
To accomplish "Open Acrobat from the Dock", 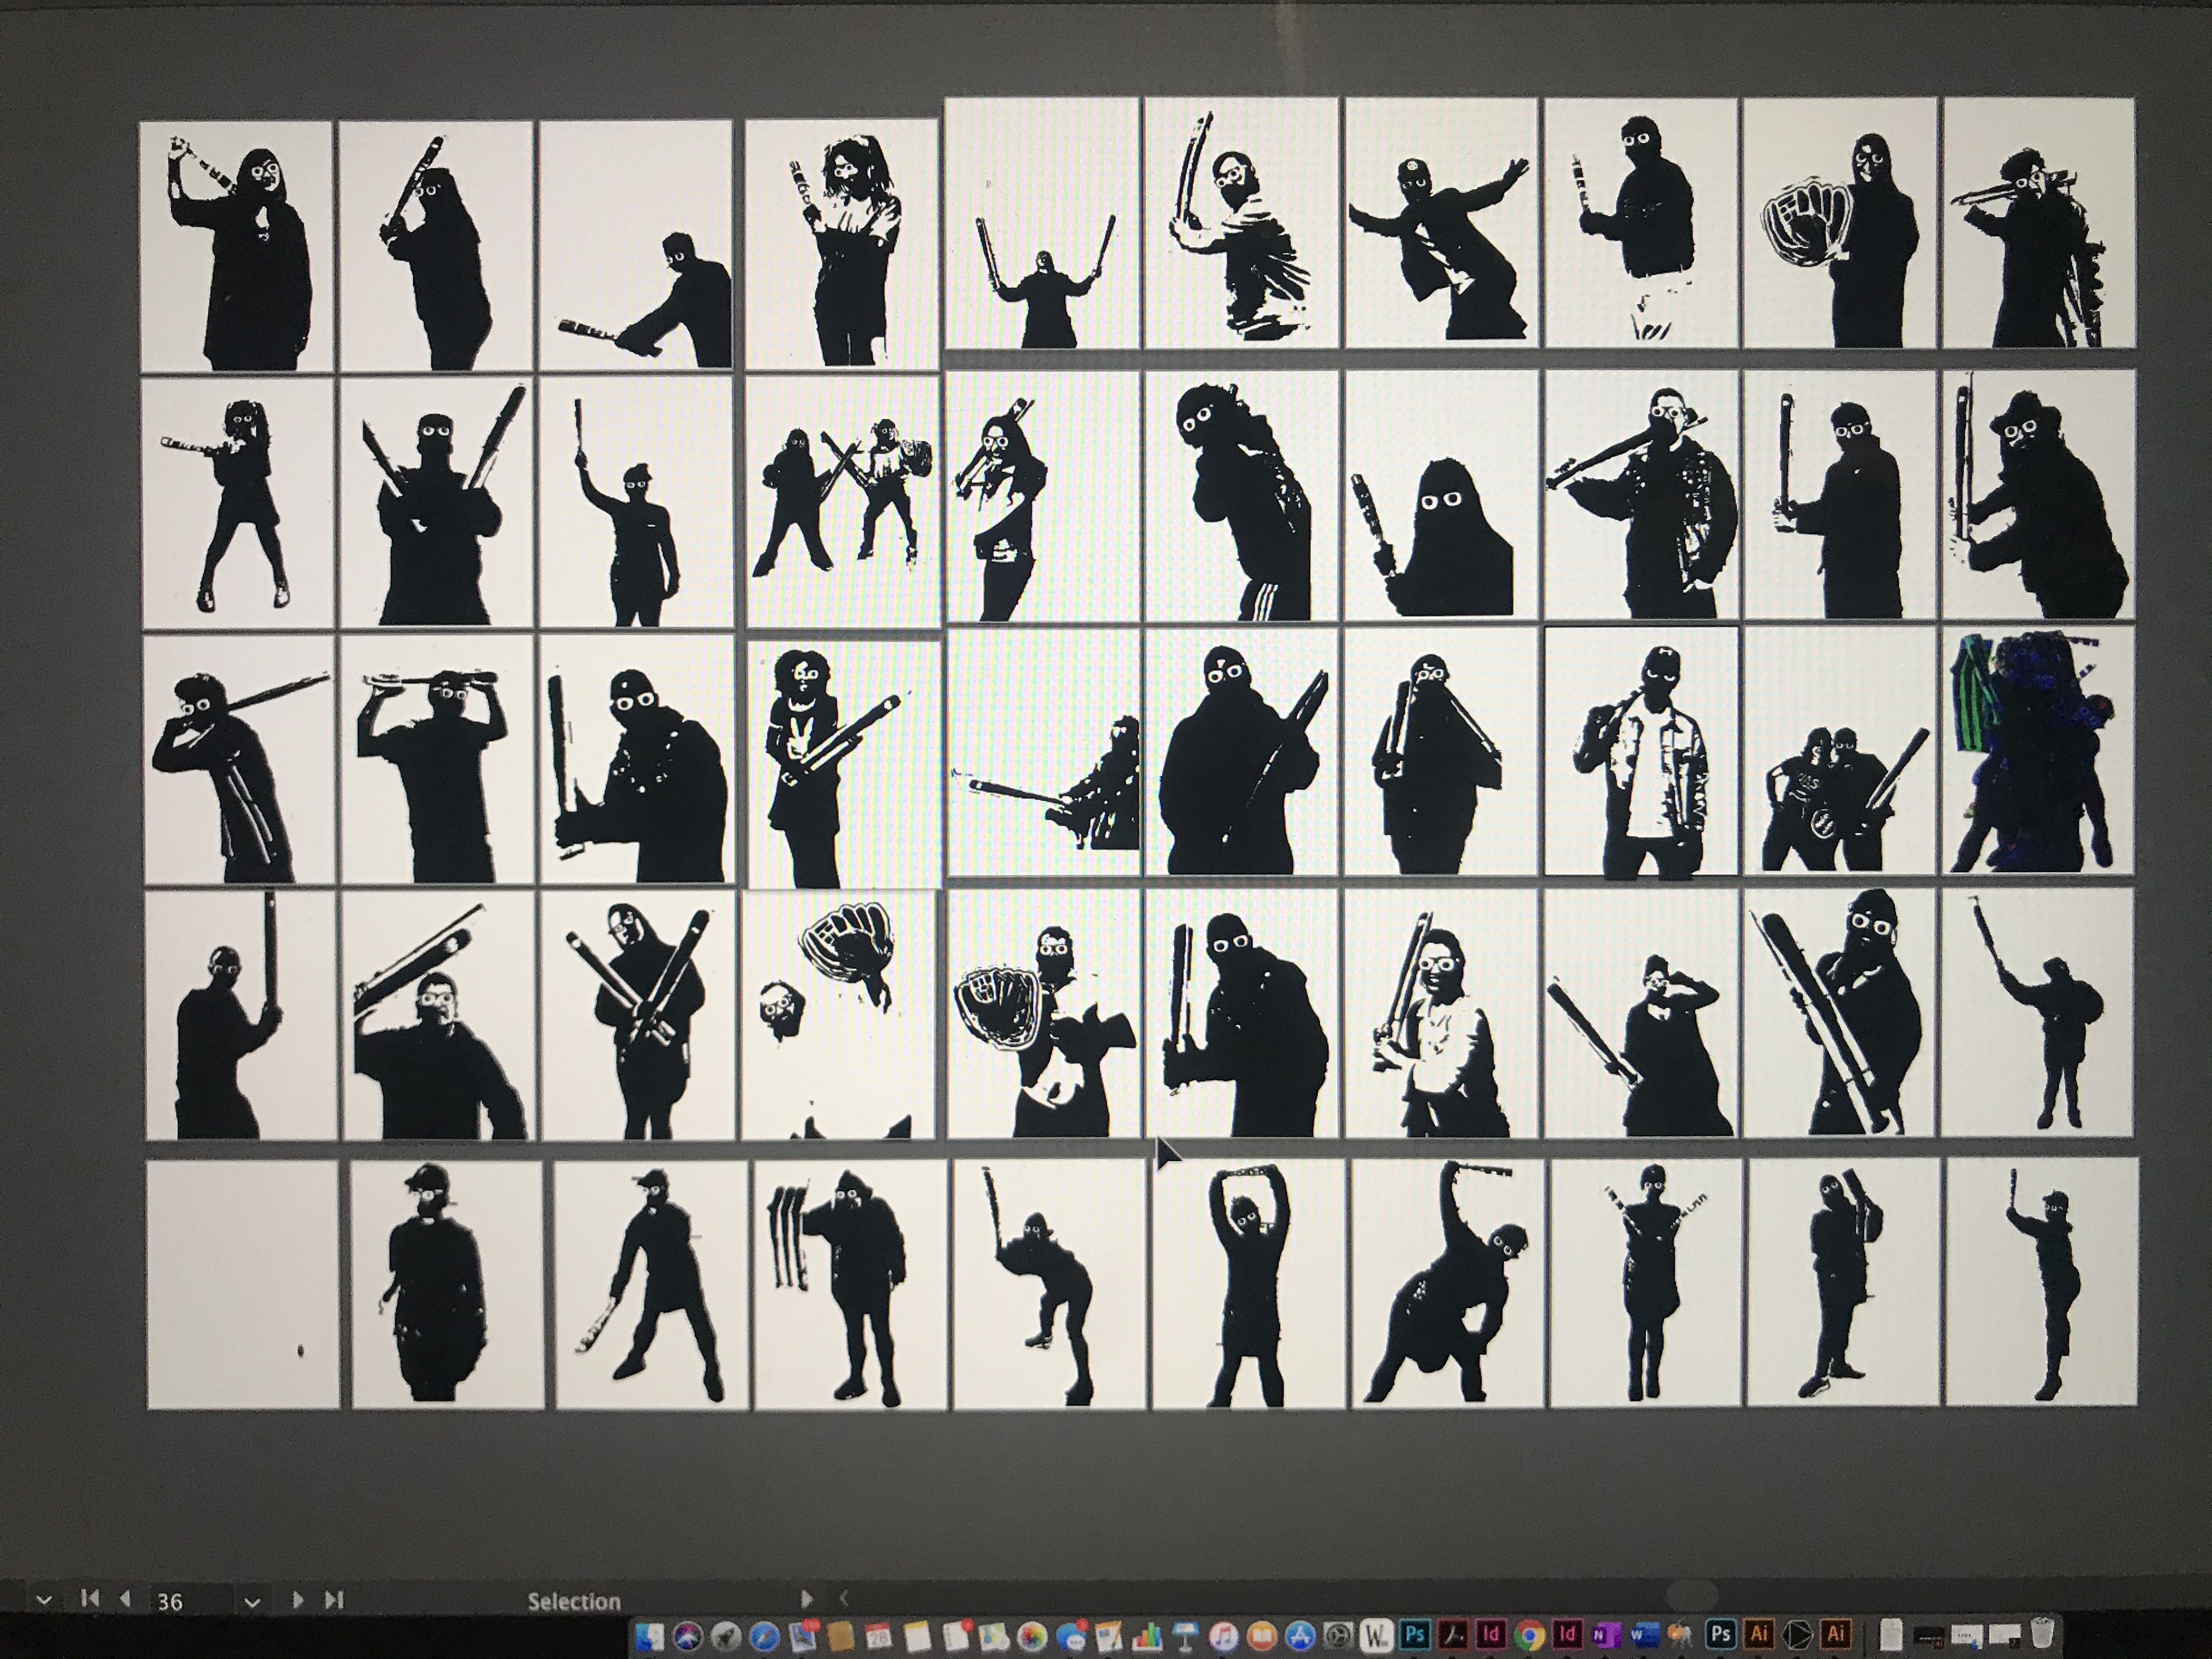I will click(x=1453, y=1634).
